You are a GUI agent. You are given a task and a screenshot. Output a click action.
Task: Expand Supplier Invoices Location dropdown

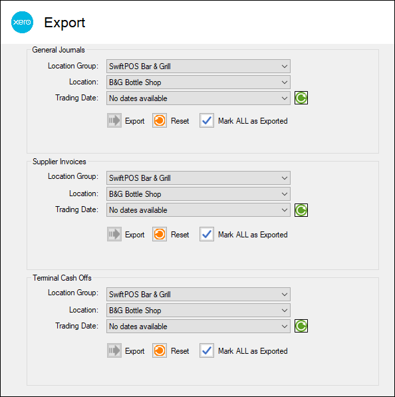coord(198,194)
